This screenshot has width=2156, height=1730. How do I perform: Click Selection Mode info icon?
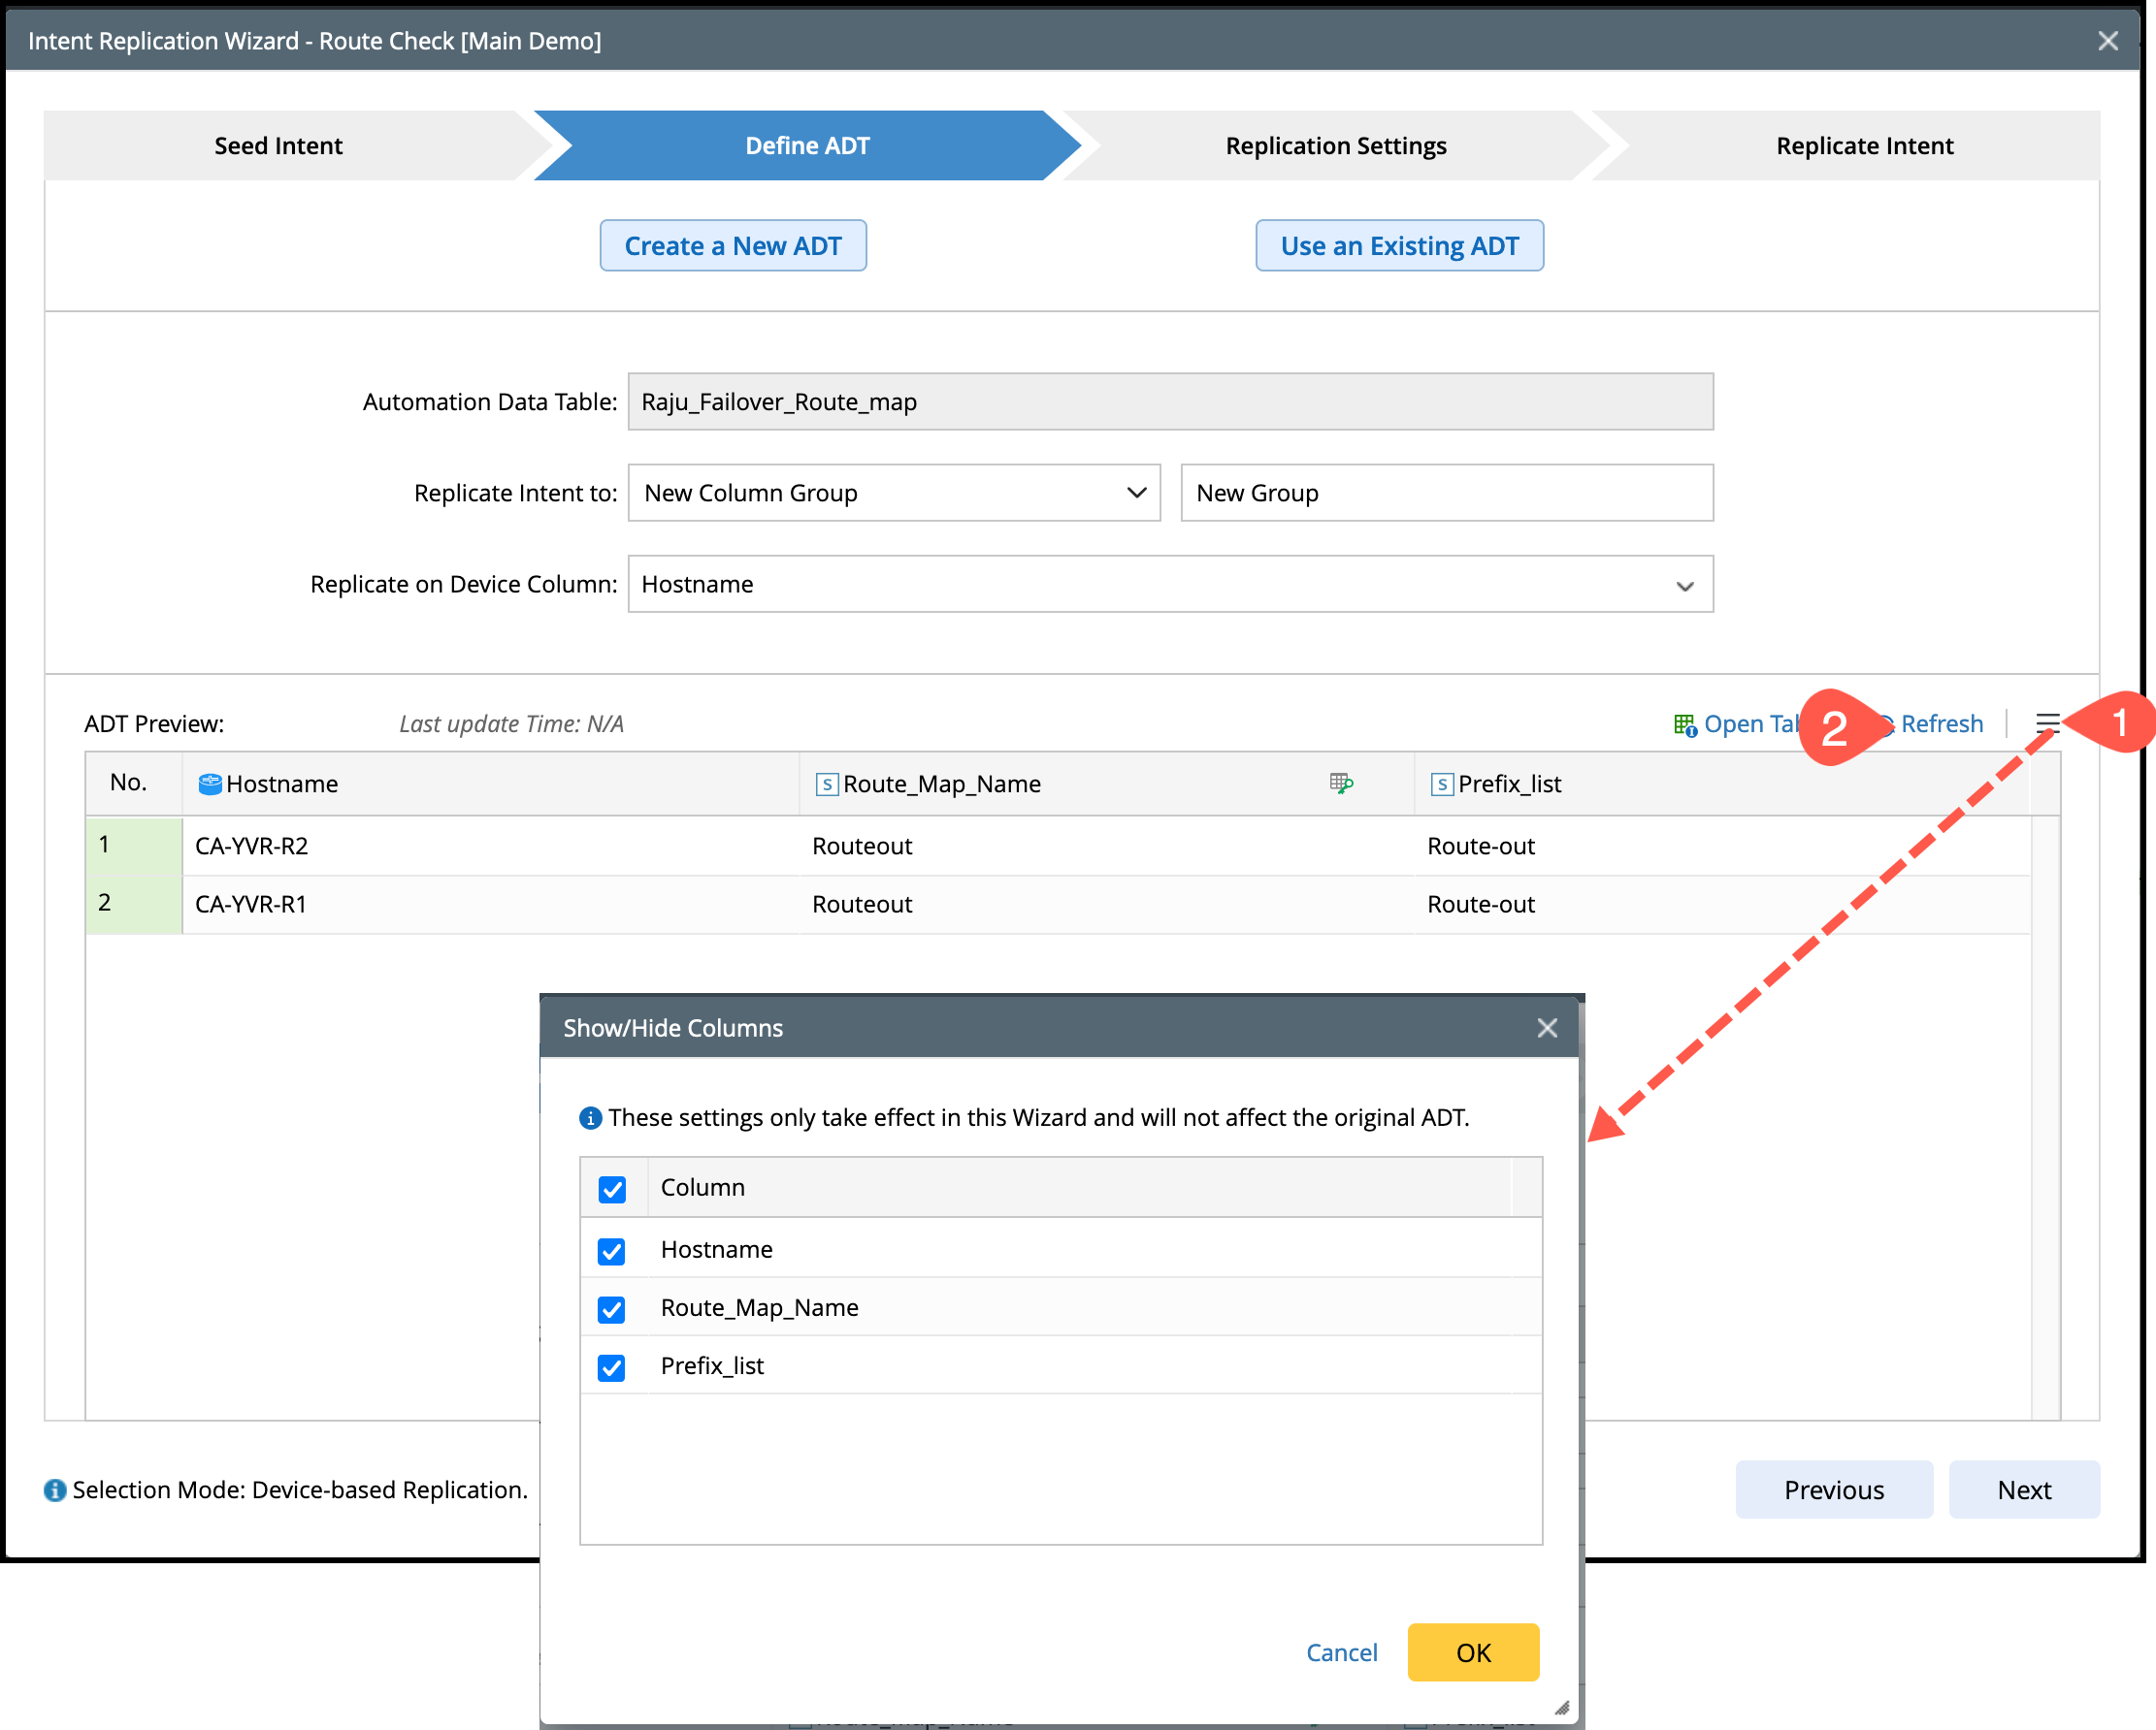[55, 1490]
